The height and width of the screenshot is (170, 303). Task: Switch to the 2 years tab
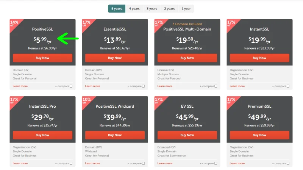pyautogui.click(x=169, y=9)
